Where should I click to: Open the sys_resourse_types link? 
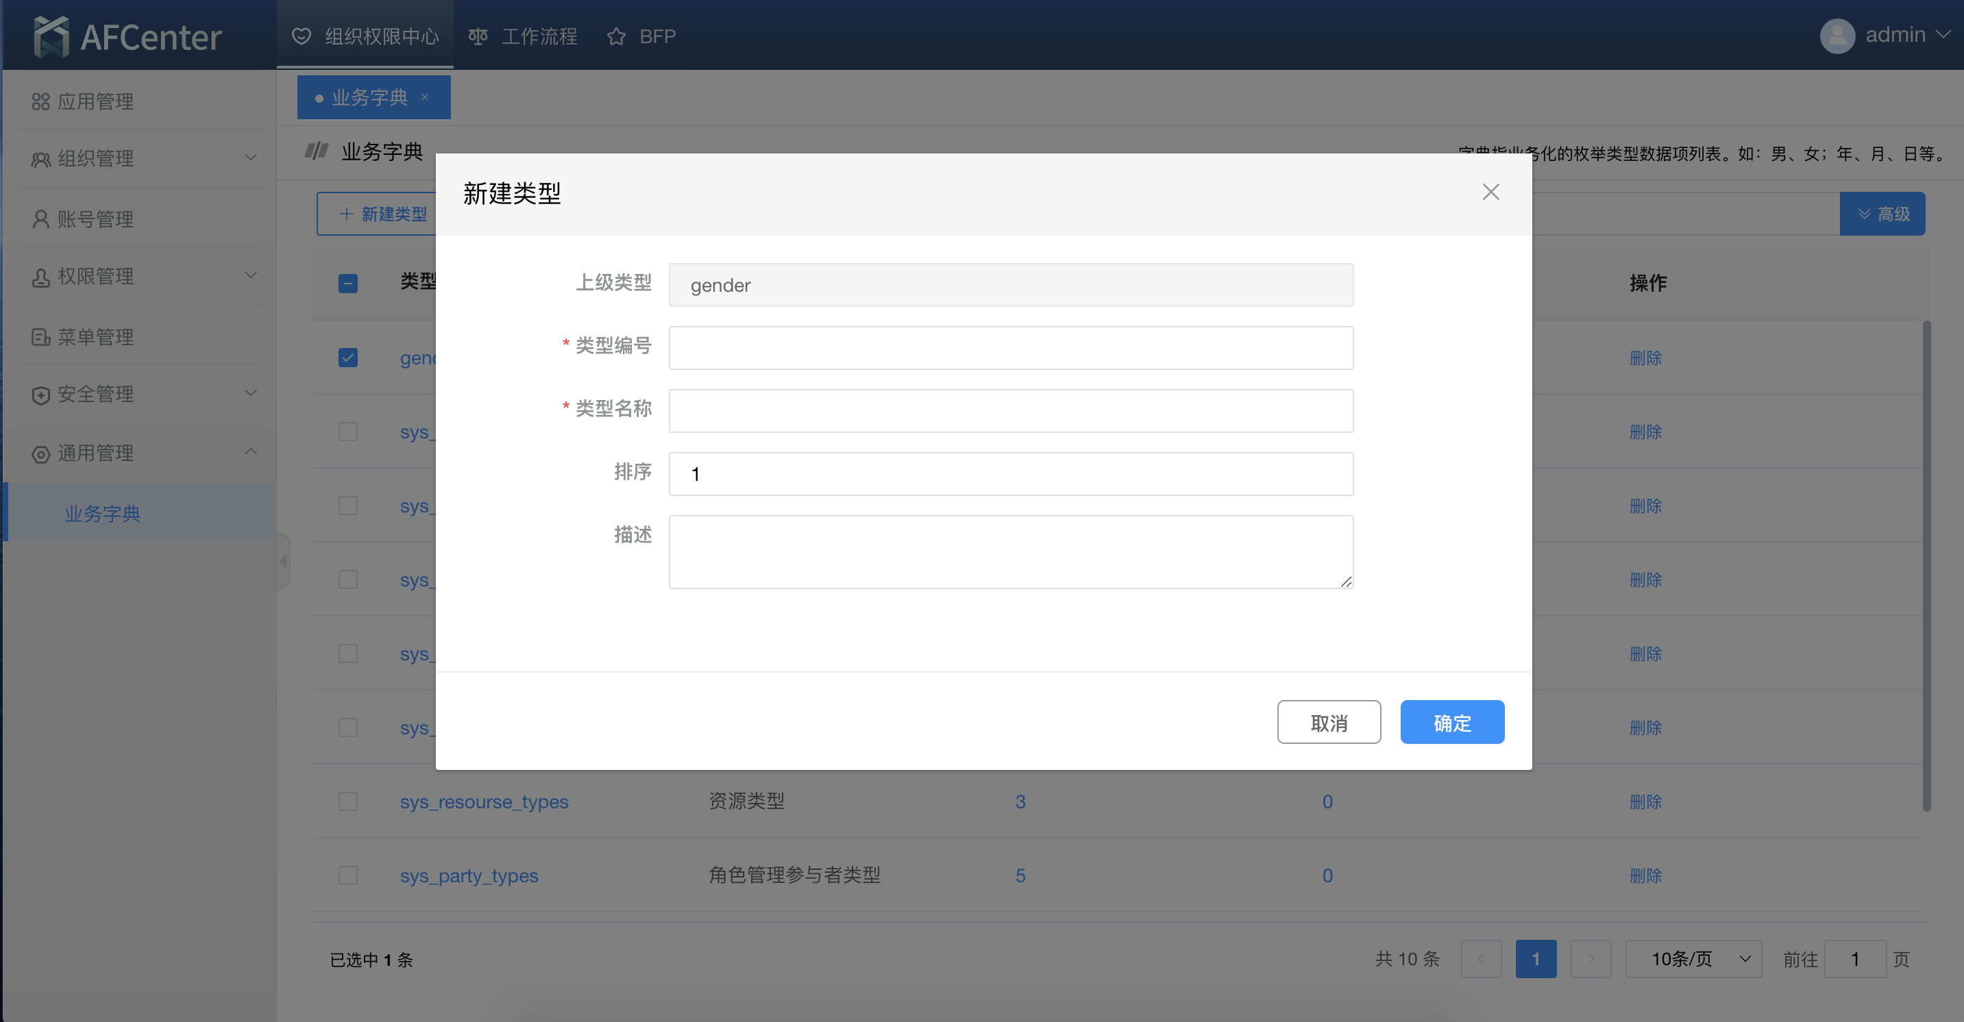[x=484, y=801]
